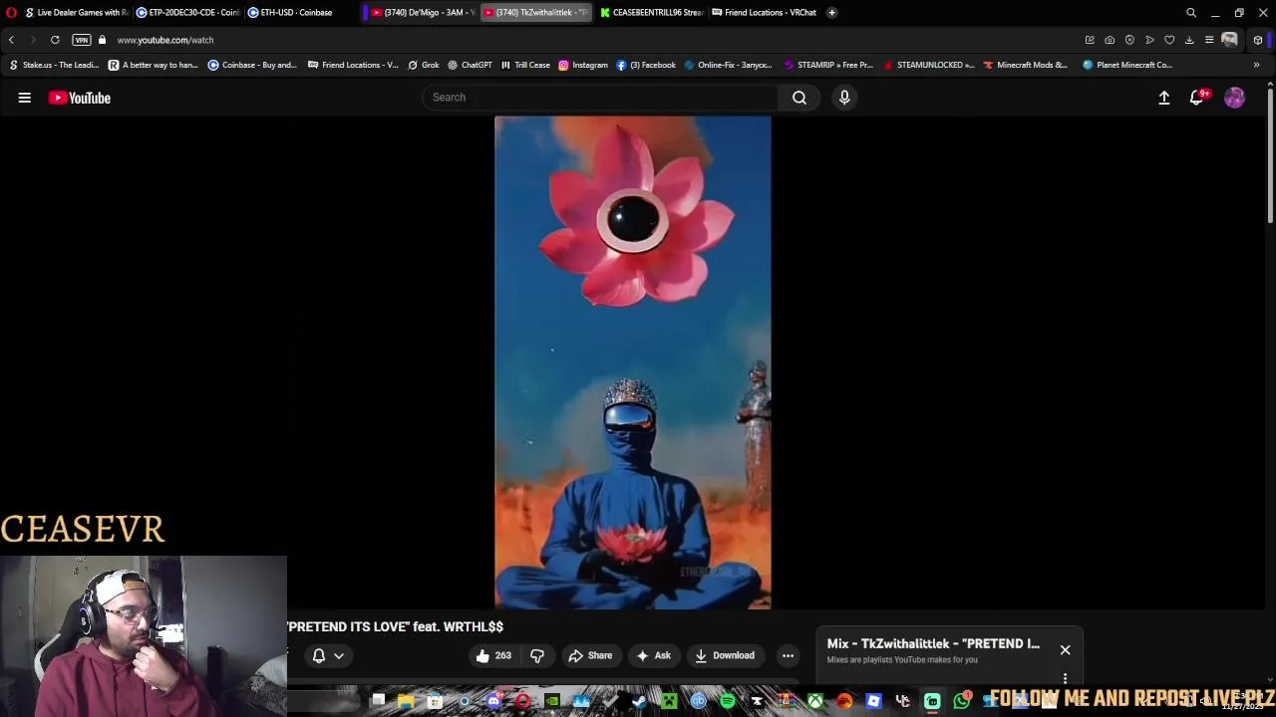The height and width of the screenshot is (717, 1276).
Task: Switch to the ETP-20DEC30-CDE Coinbase tab
Action: 188,13
